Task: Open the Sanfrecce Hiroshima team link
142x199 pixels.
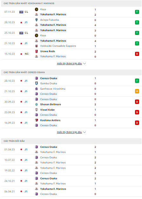Action: pos(53,89)
